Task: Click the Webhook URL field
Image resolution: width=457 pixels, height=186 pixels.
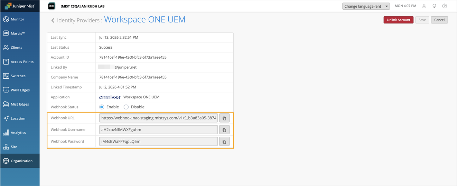Action: [158, 118]
